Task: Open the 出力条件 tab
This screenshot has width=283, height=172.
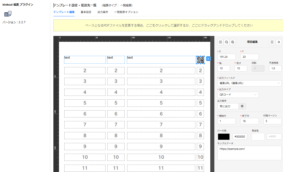Action: click(103, 12)
